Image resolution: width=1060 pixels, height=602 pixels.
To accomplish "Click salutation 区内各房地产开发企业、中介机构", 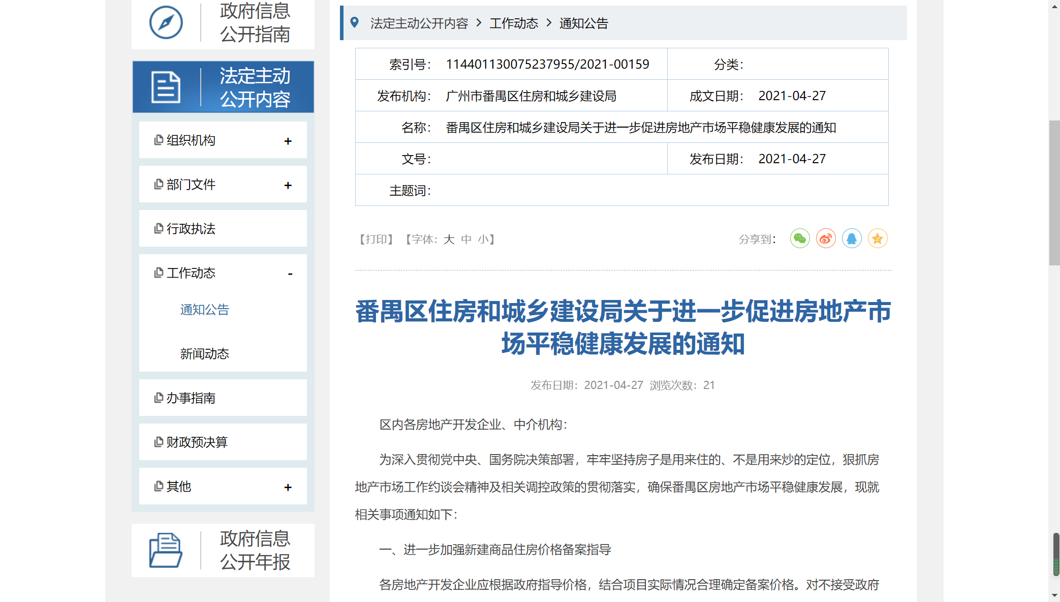I will pyautogui.click(x=473, y=425).
